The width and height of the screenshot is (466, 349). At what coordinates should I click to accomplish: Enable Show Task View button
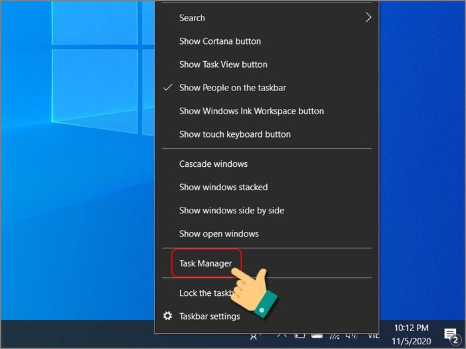[266, 64]
